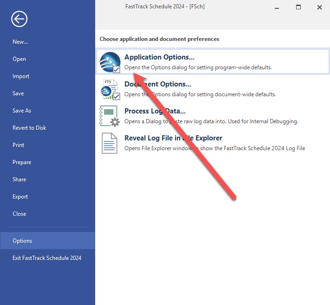Viewport: 330px width, 305px height.
Task: Open the Share menu item
Action: pos(19,179)
